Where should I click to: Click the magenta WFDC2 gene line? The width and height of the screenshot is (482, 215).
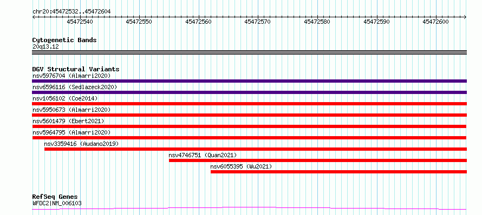tap(249, 209)
